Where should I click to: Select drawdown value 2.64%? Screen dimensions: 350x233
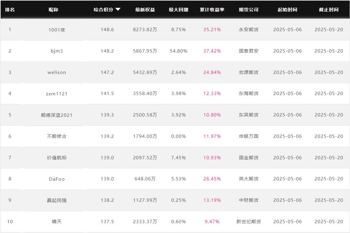click(x=179, y=72)
